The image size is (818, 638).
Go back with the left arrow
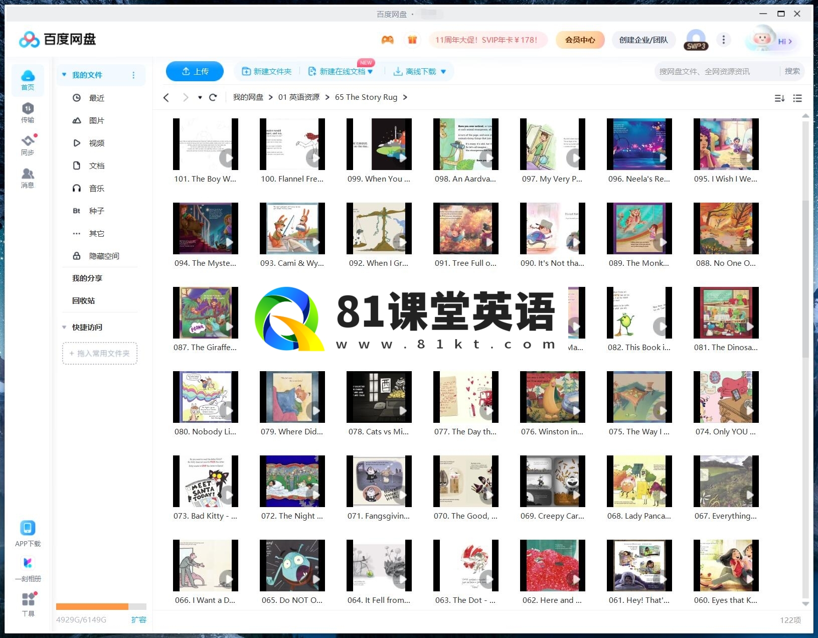pos(167,97)
